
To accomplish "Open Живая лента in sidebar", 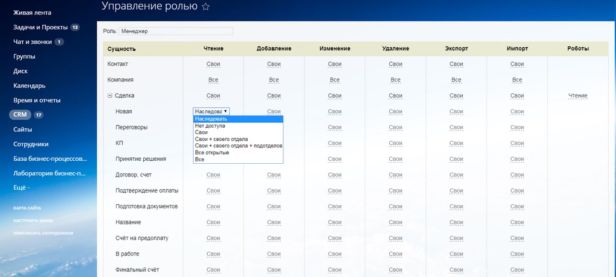I will pos(32,13).
